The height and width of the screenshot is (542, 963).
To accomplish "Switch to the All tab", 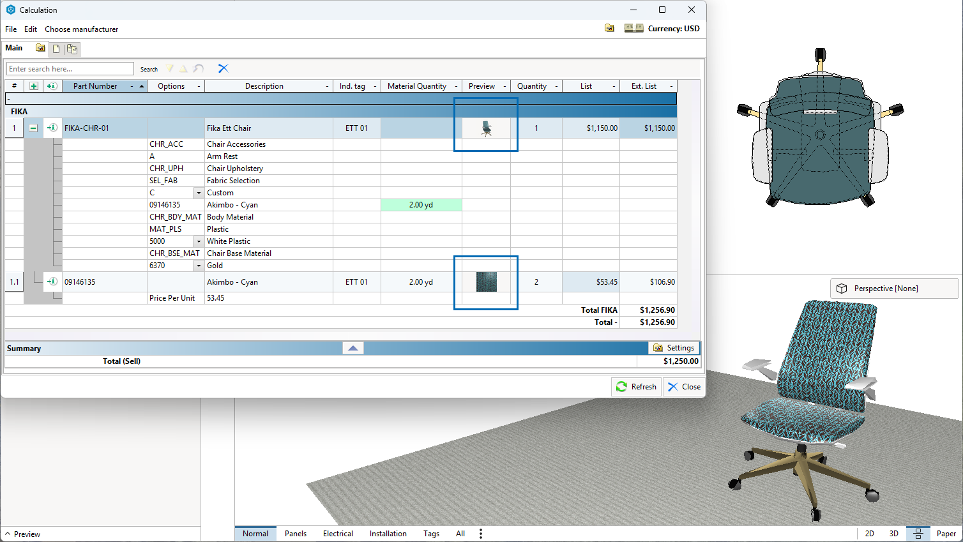I will tap(460, 534).
